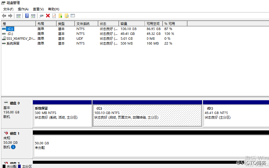Sort by the 类型 column header
Image resolution: width=269 pixels, height=168 pixels.
coord(65,24)
